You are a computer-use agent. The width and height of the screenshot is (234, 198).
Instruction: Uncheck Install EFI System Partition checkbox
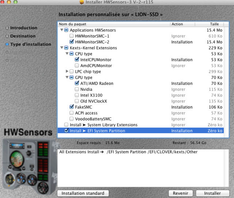pyautogui.click(x=66, y=131)
